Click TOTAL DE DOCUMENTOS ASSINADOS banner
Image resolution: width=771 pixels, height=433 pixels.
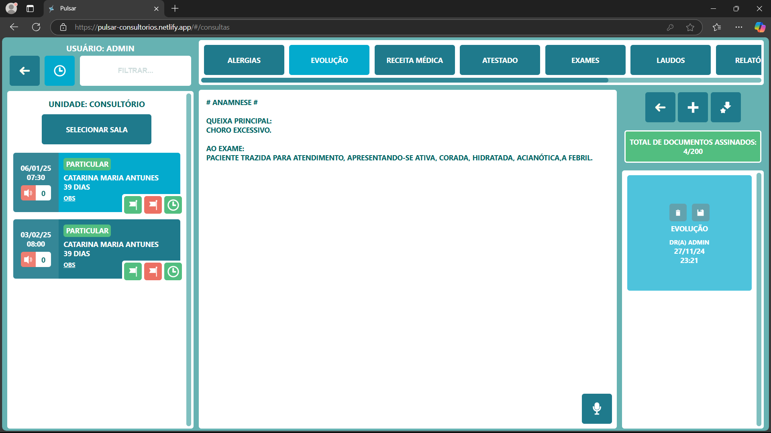693,147
